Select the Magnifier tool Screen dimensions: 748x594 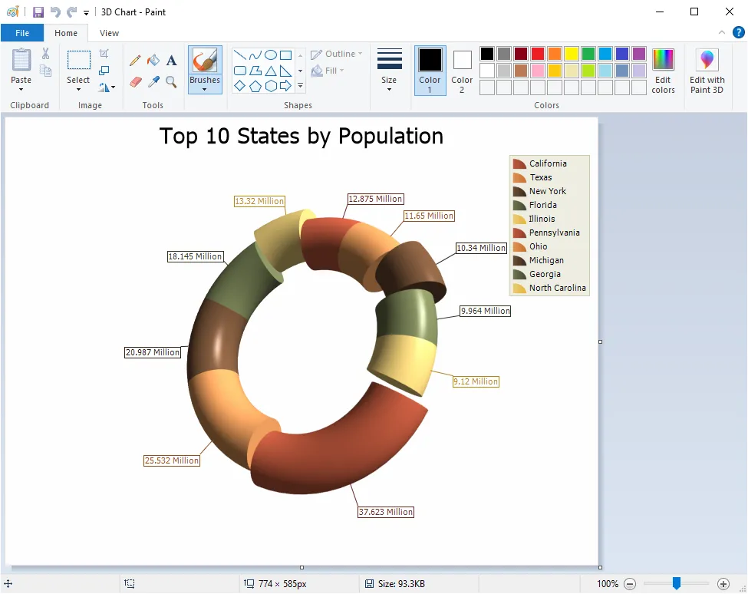coord(170,80)
